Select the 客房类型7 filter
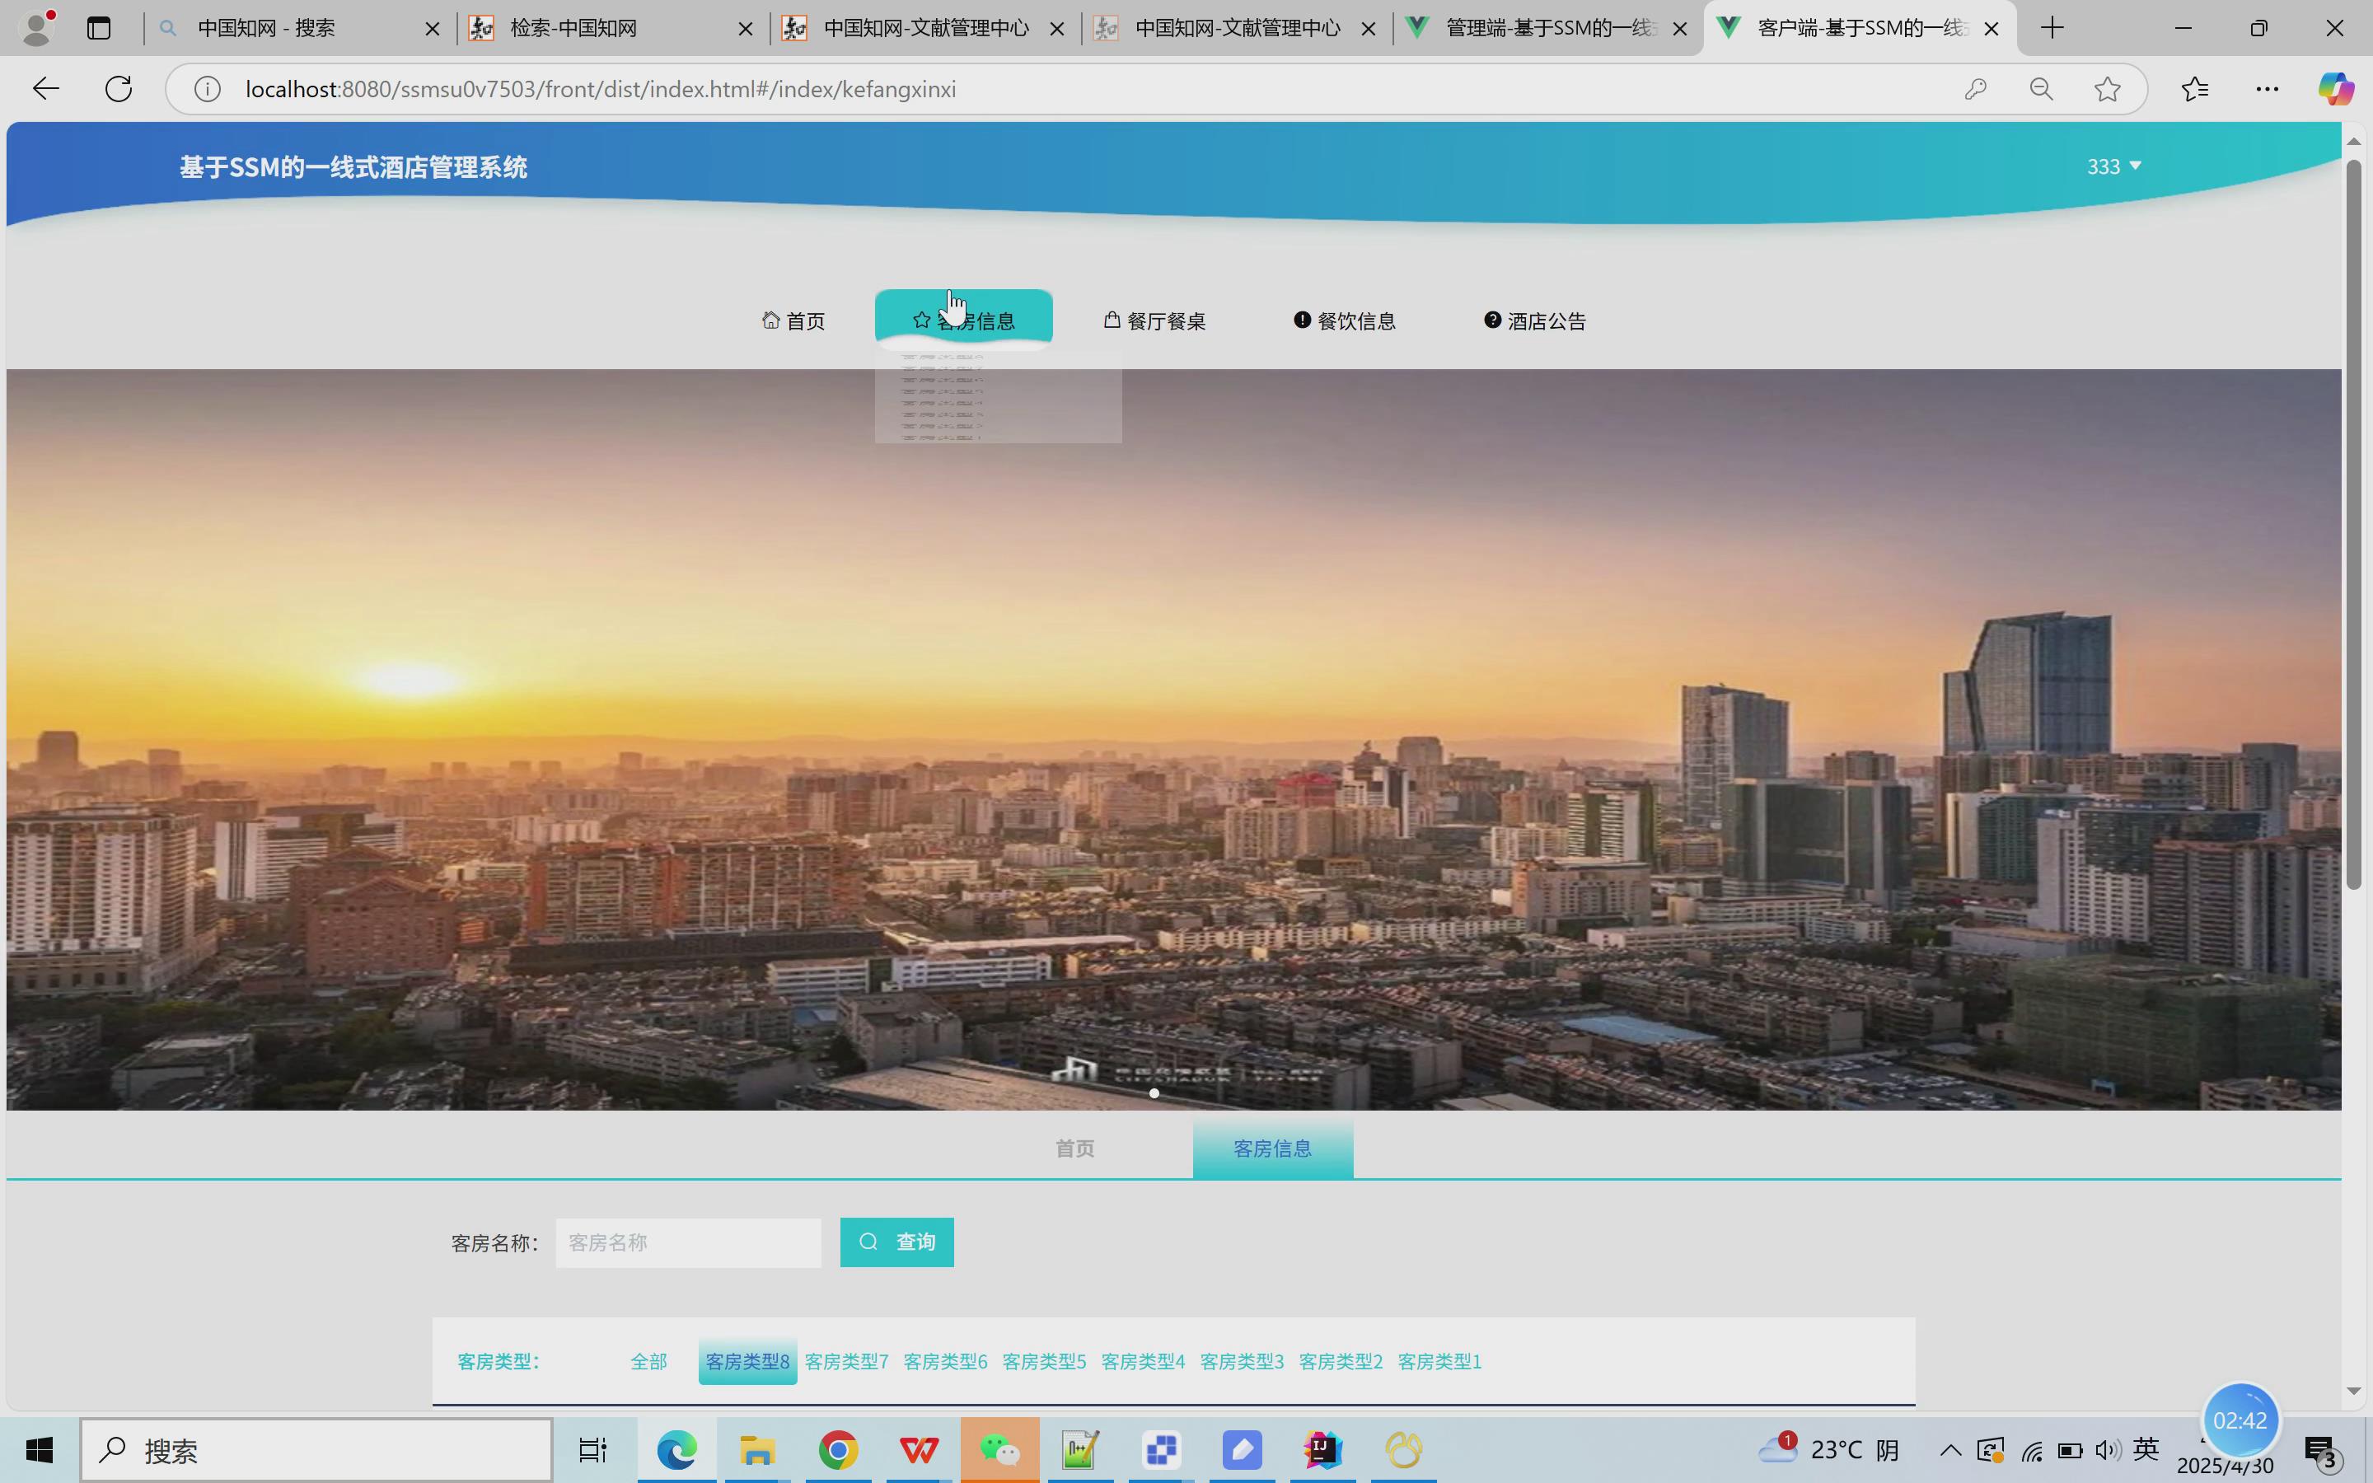 click(846, 1361)
